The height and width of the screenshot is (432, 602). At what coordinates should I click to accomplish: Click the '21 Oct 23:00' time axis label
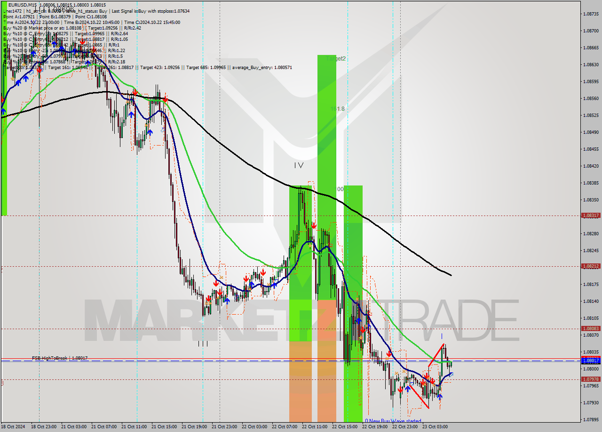(224, 427)
